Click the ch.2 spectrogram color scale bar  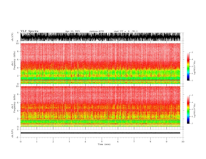pos(188,109)
